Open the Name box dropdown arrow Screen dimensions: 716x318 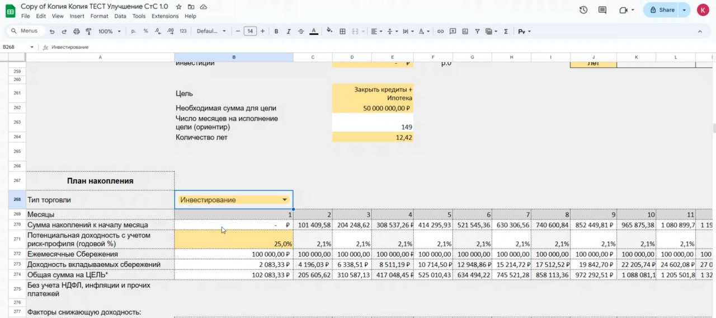pyautogui.click(x=32, y=47)
